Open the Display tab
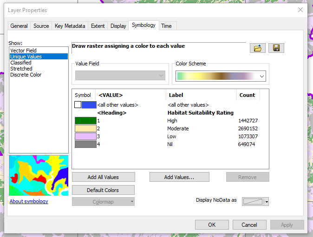 118,26
